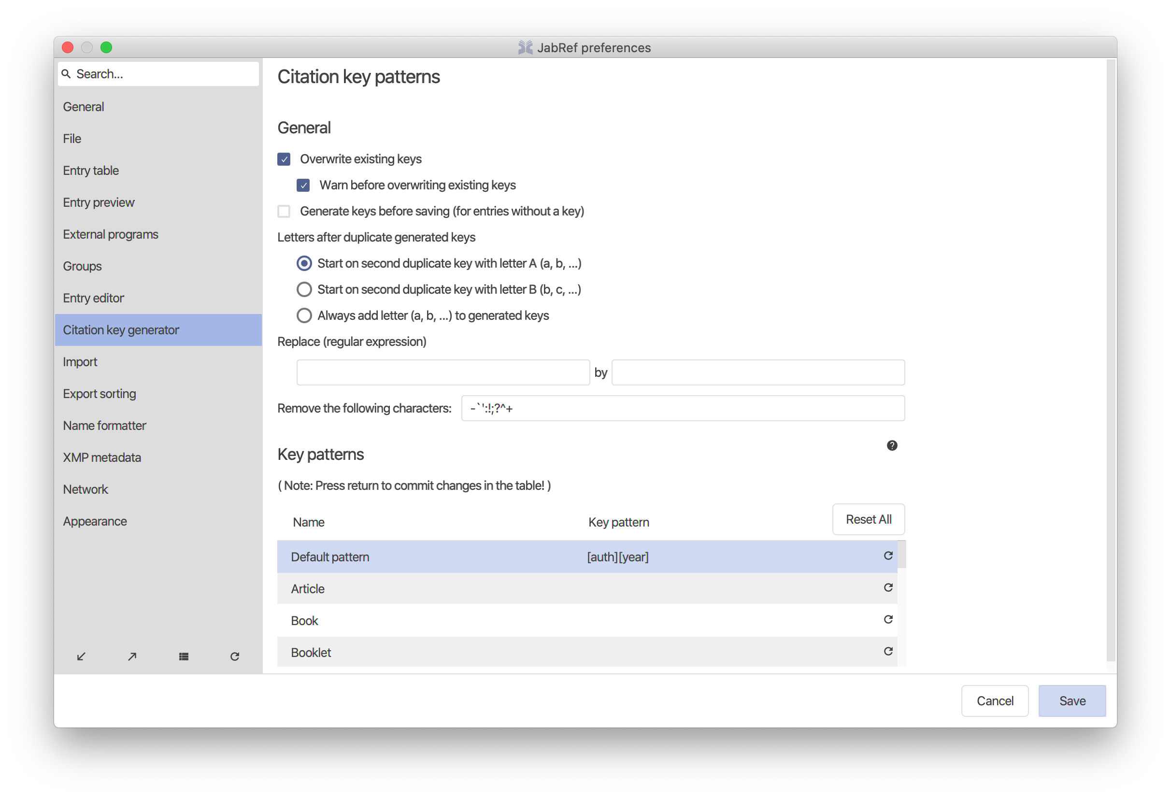
Task: Show all preferences with the list icon
Action: click(x=184, y=656)
